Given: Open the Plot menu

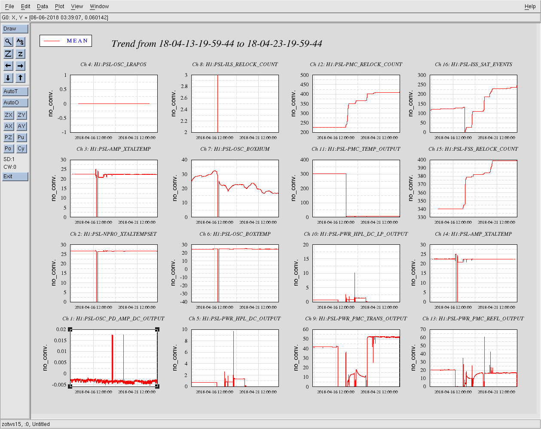Looking at the screenshot, I should pyautogui.click(x=60, y=6).
